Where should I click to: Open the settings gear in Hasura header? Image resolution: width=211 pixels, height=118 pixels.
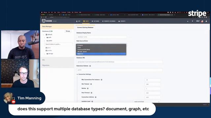[193, 21]
